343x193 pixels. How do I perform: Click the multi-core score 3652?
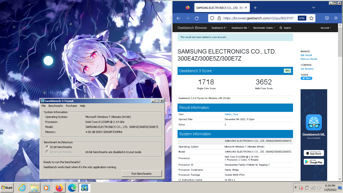[x=264, y=82]
